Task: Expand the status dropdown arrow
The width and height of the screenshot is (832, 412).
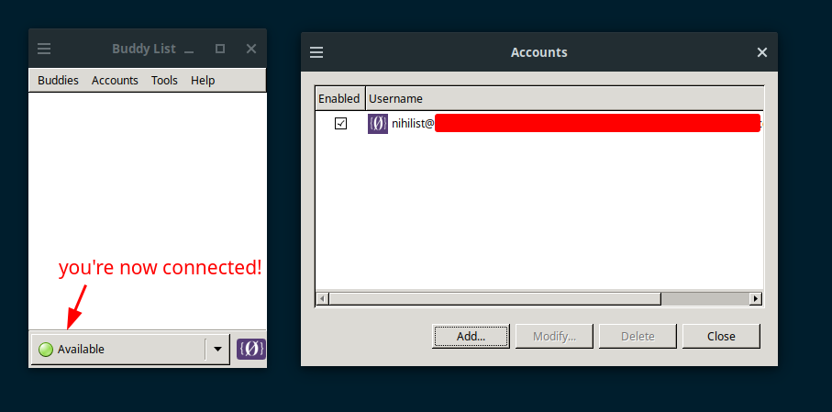Action: [x=217, y=350]
